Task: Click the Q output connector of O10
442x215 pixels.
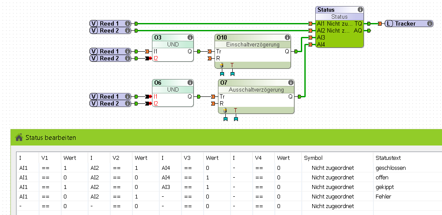Action: [x=296, y=51]
